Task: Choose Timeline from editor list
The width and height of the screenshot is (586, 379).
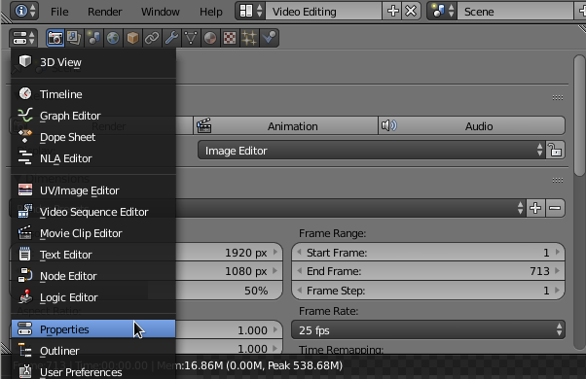Action: (x=93, y=94)
